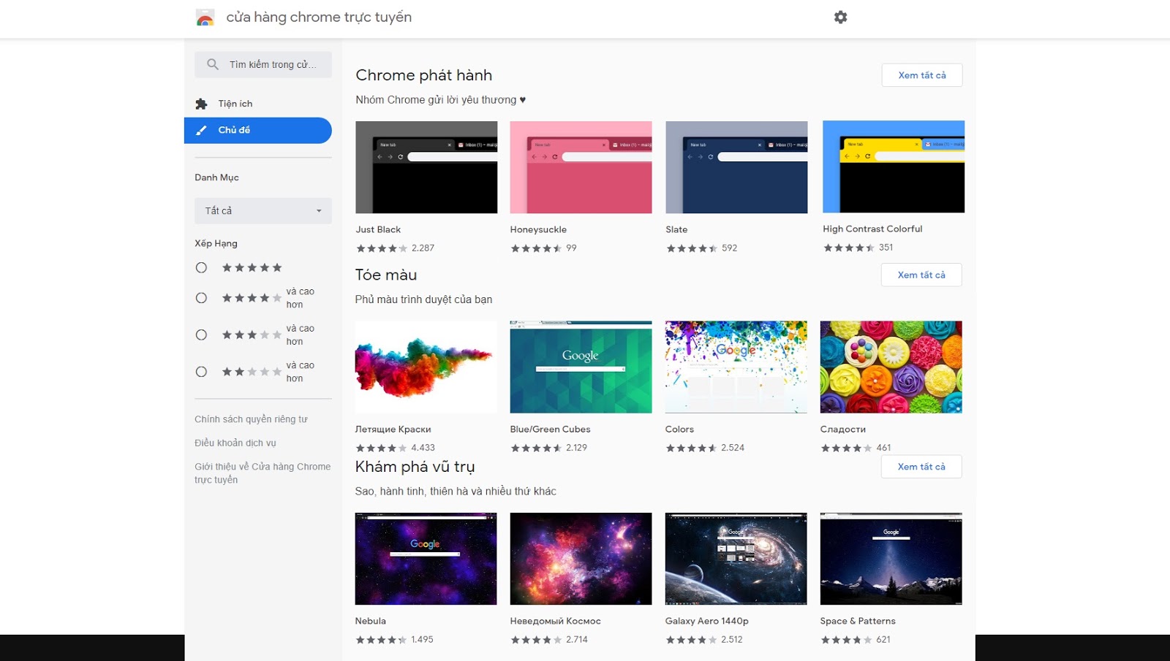Open the High Contrast Colorful theme thumbnail

pos(894,167)
